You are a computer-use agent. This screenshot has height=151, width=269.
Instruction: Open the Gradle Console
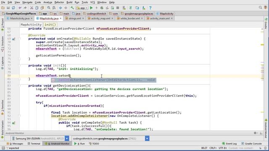pyautogui.click(x=251, y=143)
